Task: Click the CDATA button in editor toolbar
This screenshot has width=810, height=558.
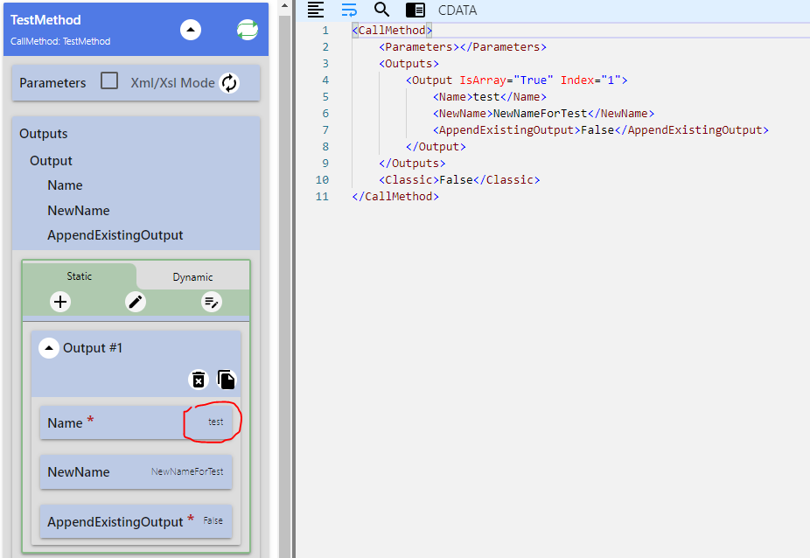Action: coord(457,10)
